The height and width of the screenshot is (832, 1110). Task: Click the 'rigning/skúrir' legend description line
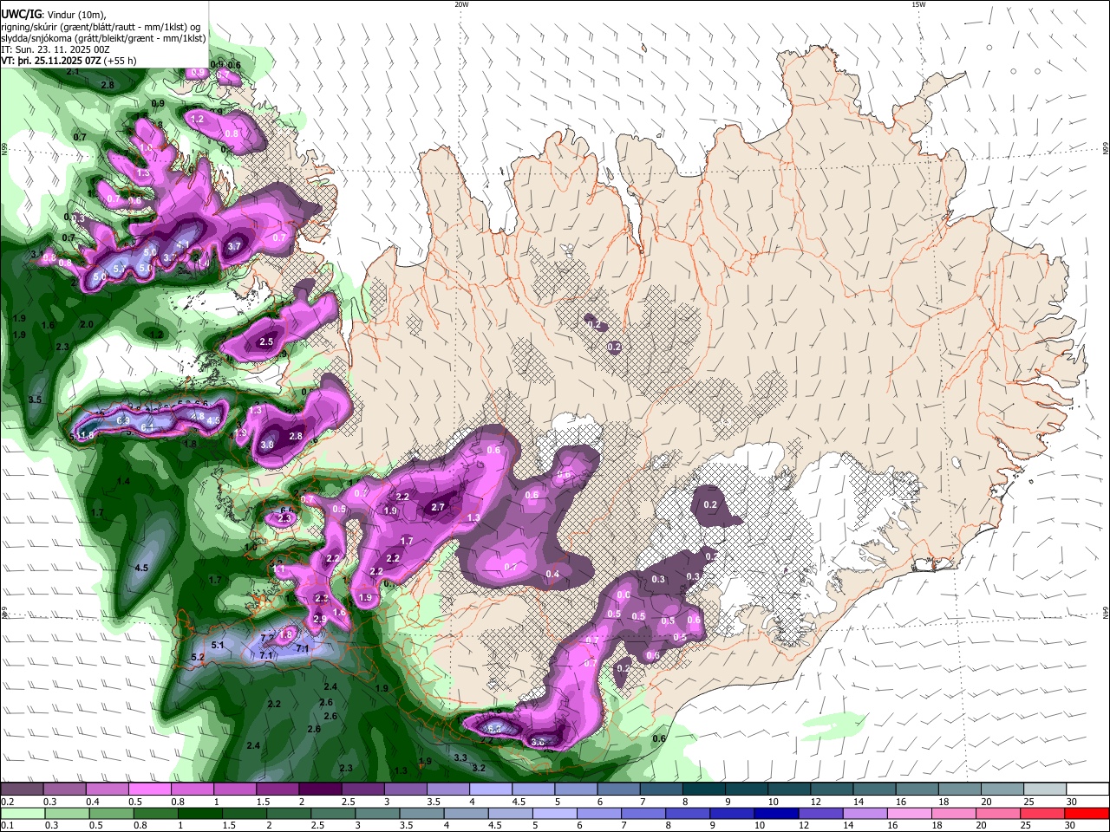click(x=101, y=27)
